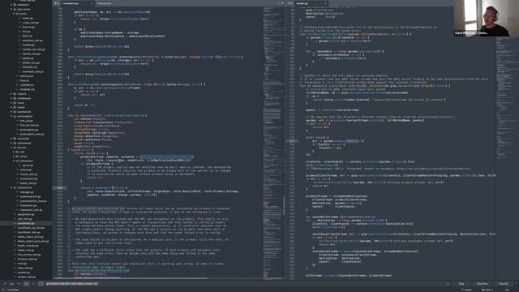Viewport: 519px width, 292px height.
Task: Open manager.go in transactions folder
Action: point(27,192)
